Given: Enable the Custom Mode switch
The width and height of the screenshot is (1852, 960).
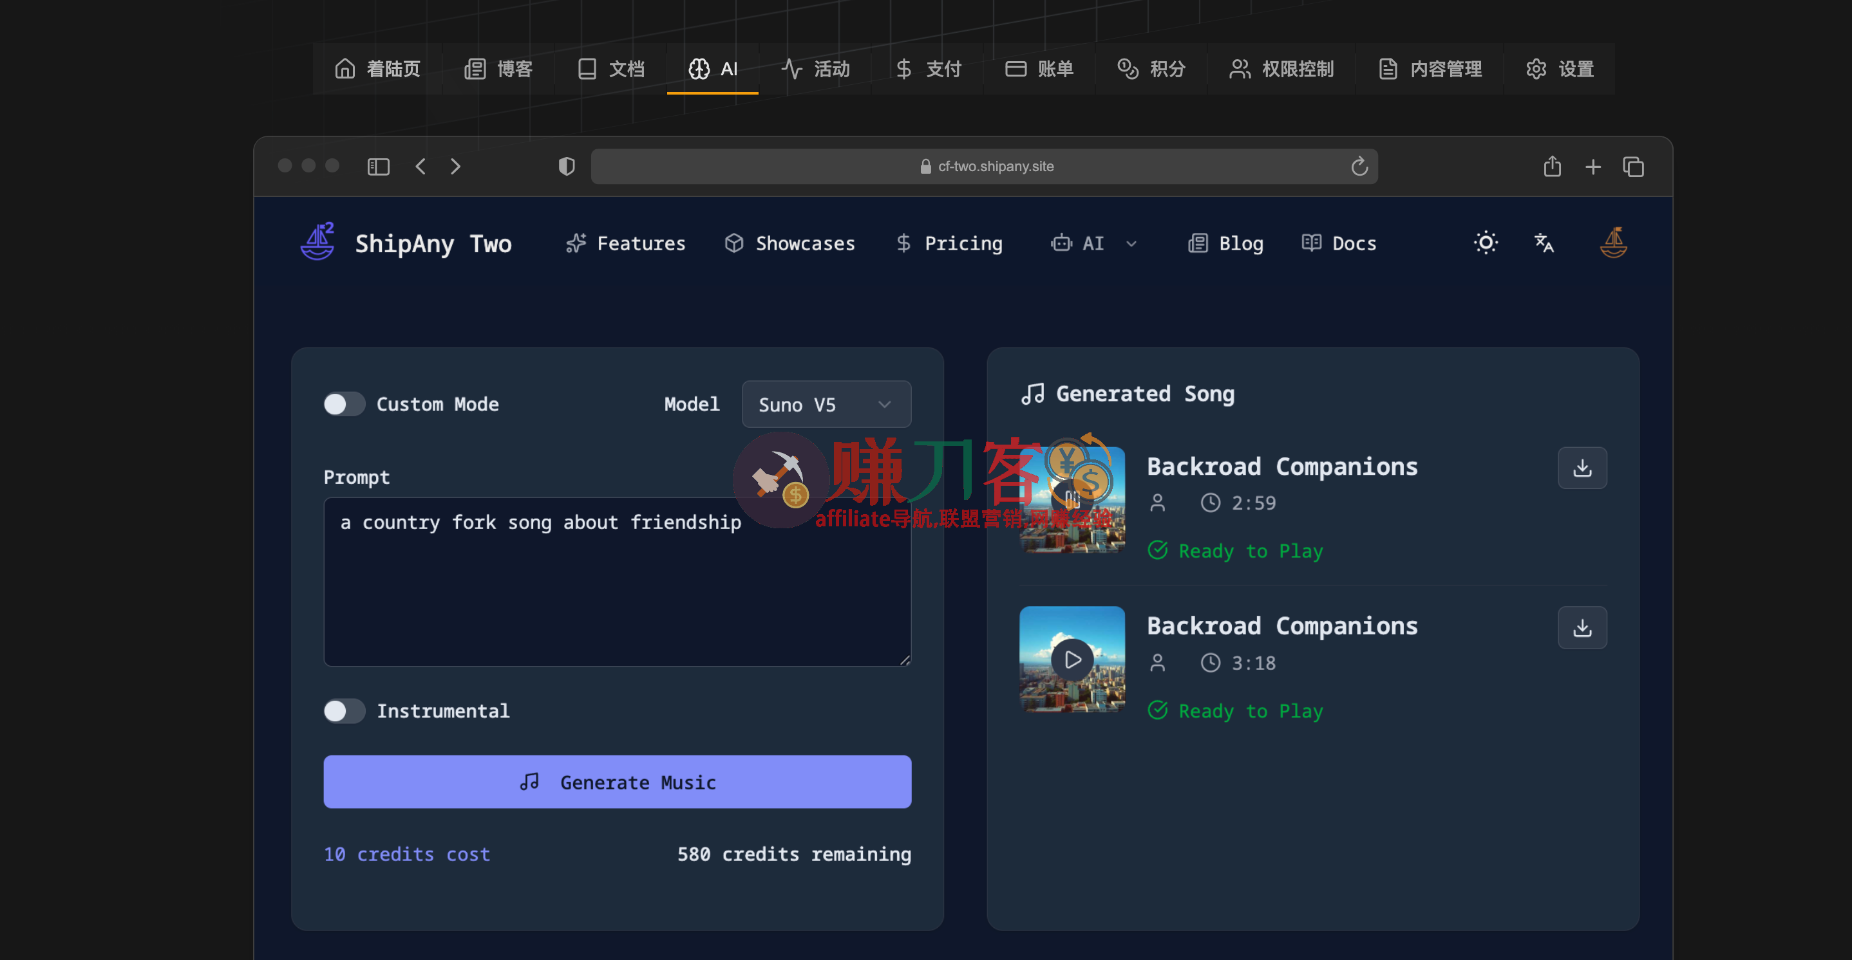Looking at the screenshot, I should (345, 404).
